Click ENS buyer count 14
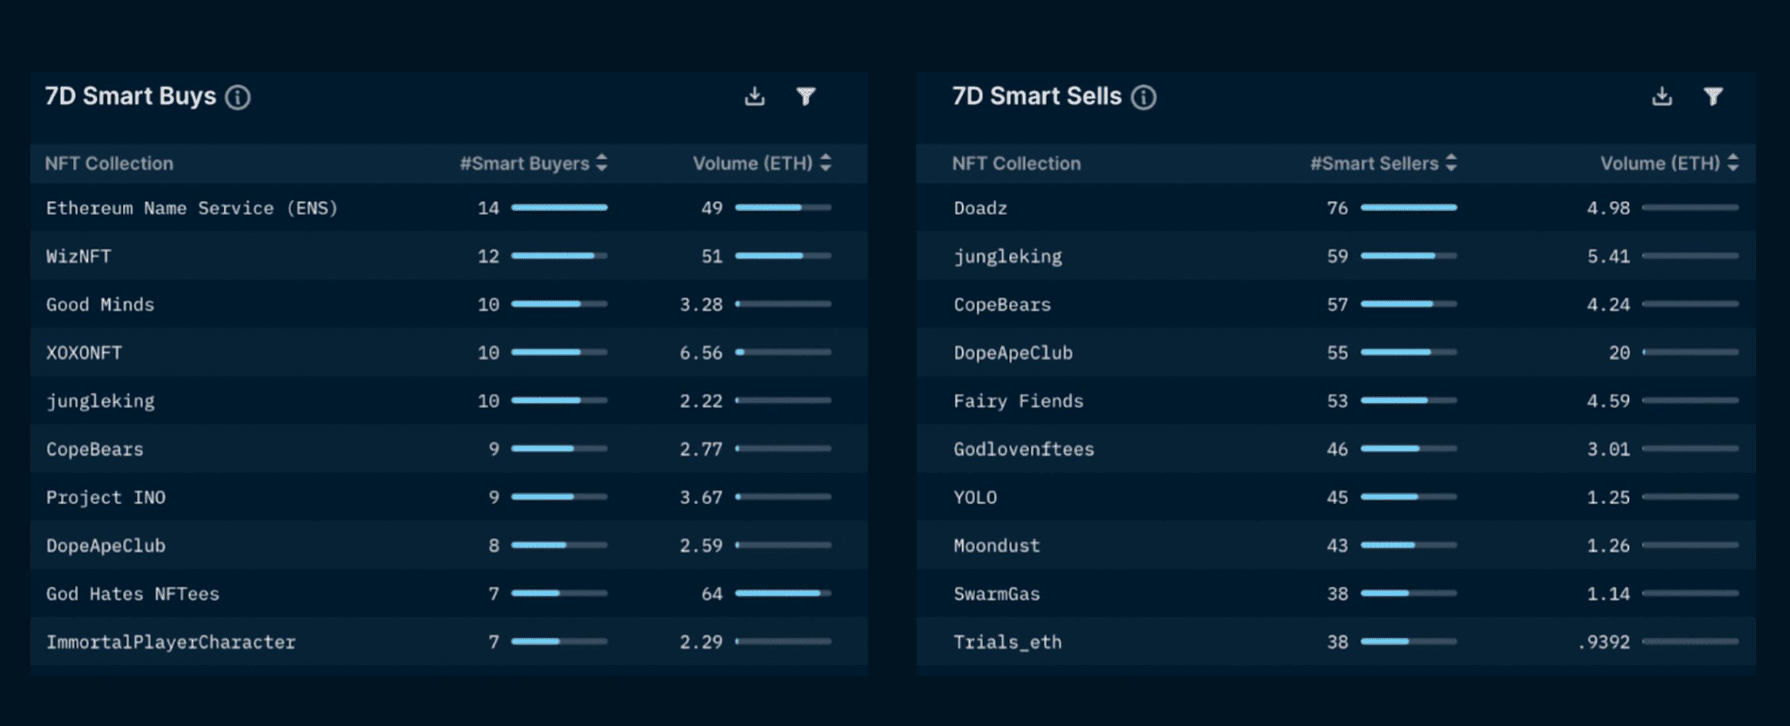 (x=488, y=207)
